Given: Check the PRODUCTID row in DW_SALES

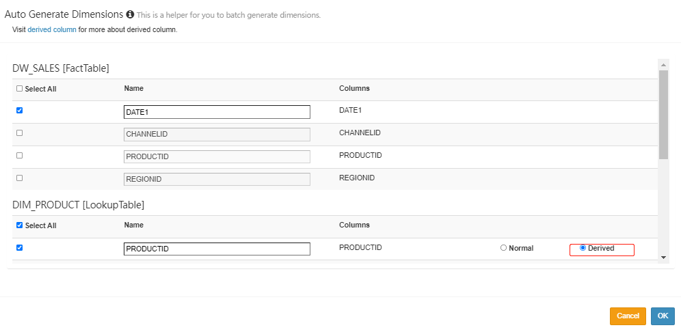Looking at the screenshot, I should coord(19,155).
